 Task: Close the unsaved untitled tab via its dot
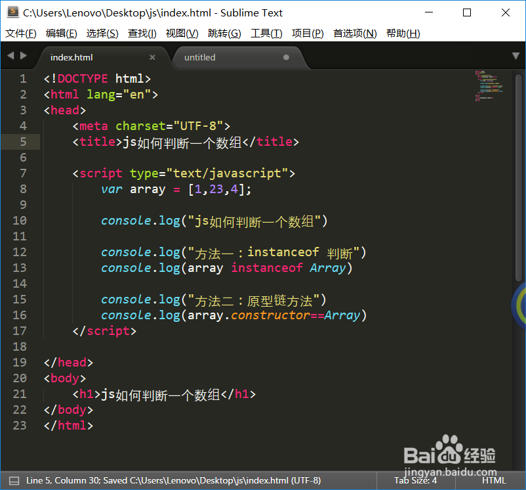pos(286,57)
